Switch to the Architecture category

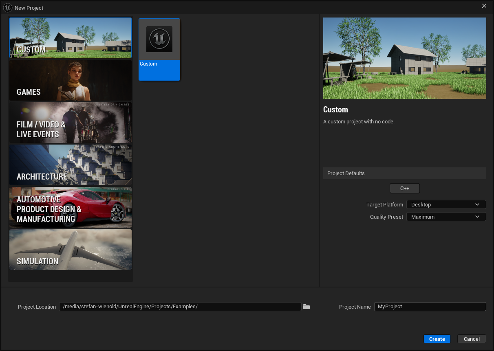point(71,165)
